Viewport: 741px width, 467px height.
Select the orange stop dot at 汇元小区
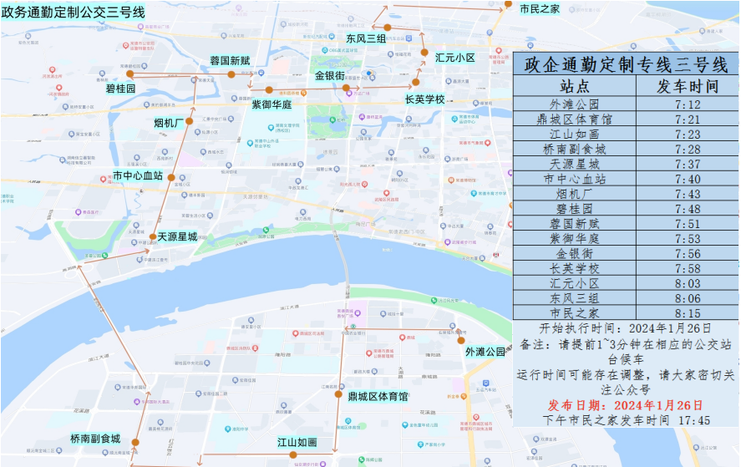click(424, 58)
